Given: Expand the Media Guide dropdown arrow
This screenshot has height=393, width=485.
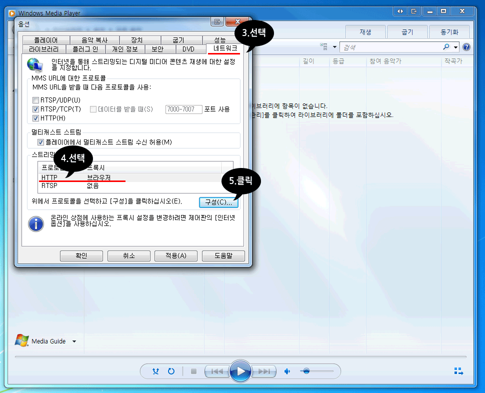Looking at the screenshot, I should pyautogui.click(x=74, y=341).
